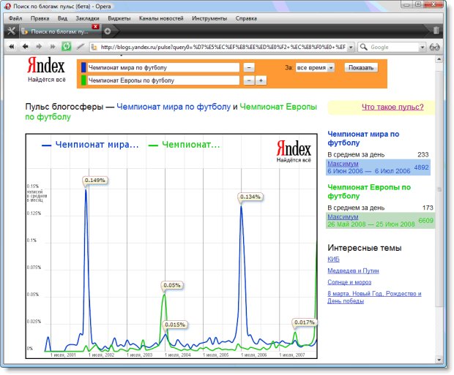454x375 pixels.
Task: Open the Виджеты menu
Action: [x=119, y=18]
